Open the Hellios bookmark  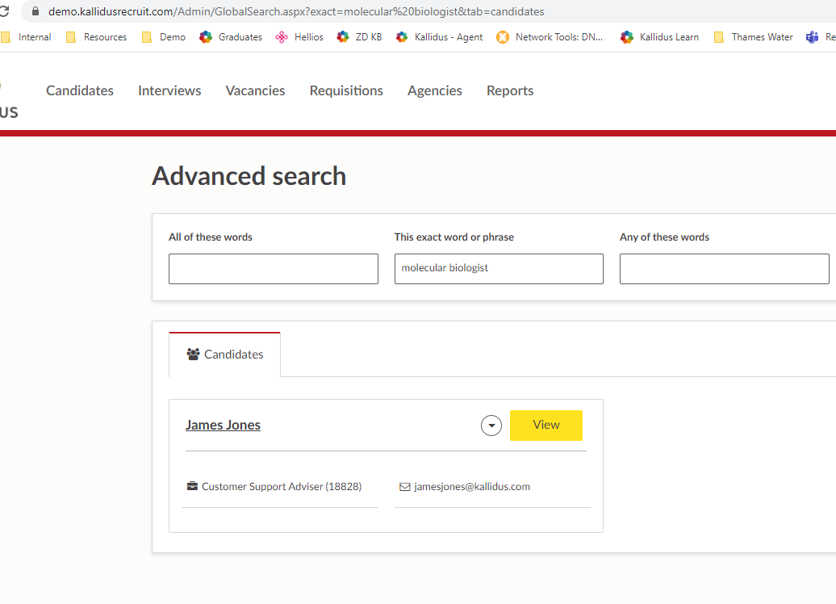pos(299,37)
